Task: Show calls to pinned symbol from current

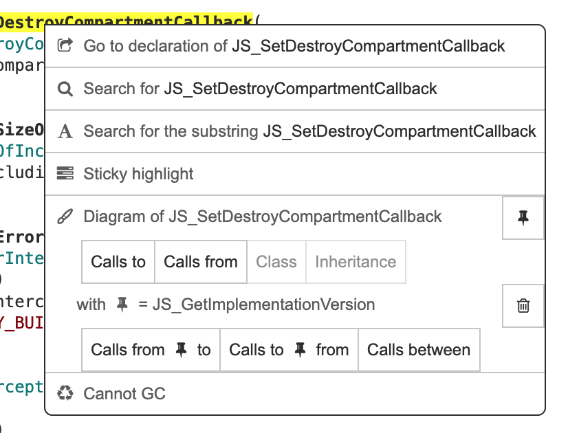Action: pyautogui.click(x=289, y=350)
